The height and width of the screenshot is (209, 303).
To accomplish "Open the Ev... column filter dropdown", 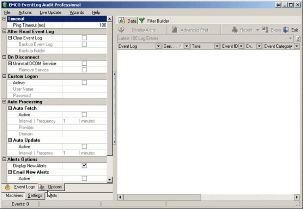I will click(x=259, y=46).
